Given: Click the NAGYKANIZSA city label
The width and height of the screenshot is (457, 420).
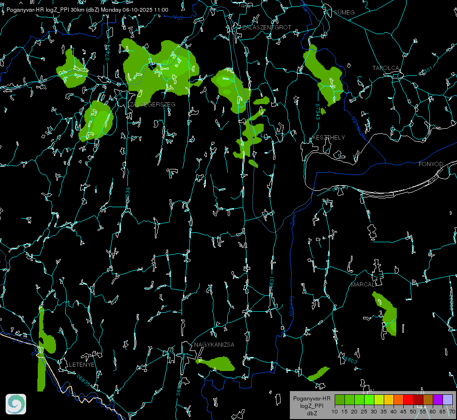Looking at the screenshot, I should coord(214,344).
